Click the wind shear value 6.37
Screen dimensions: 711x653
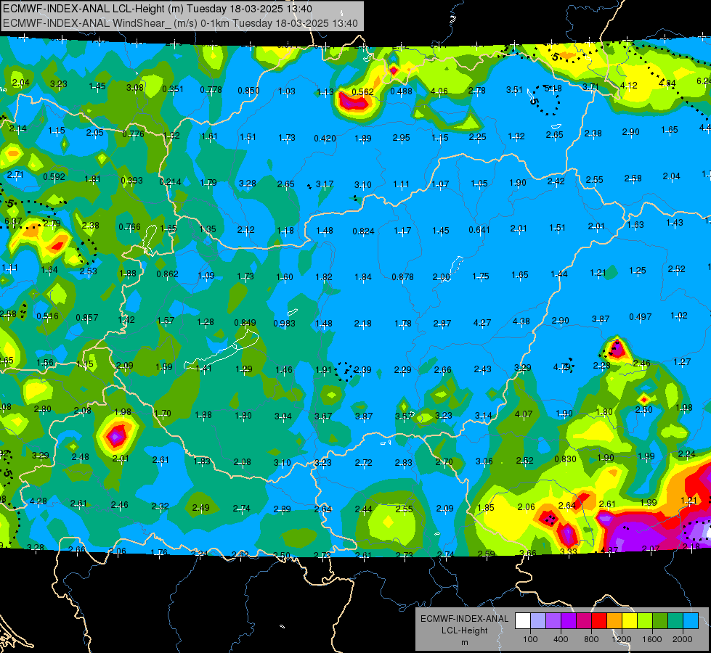(13, 221)
